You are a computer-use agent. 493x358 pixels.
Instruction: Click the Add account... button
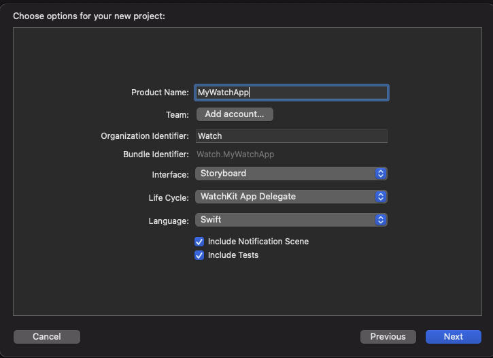click(x=235, y=114)
